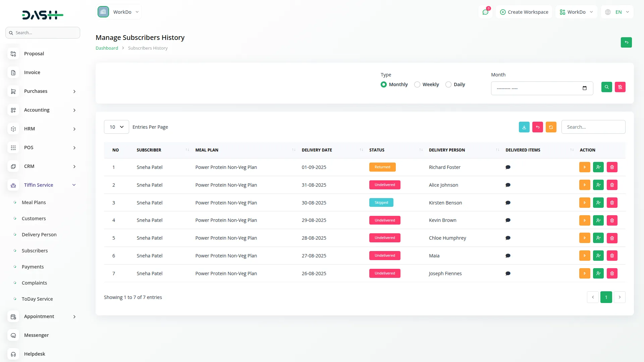644x362 pixels.
Task: Click the pink undo button above the table
Action: (537, 127)
